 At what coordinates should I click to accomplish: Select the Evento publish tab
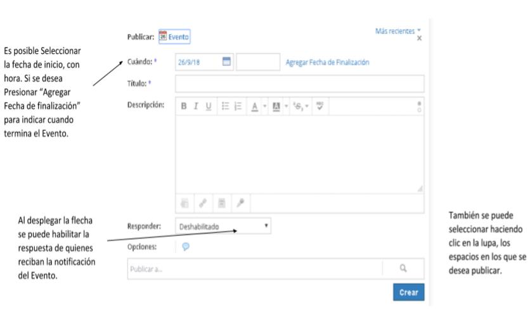coord(174,37)
